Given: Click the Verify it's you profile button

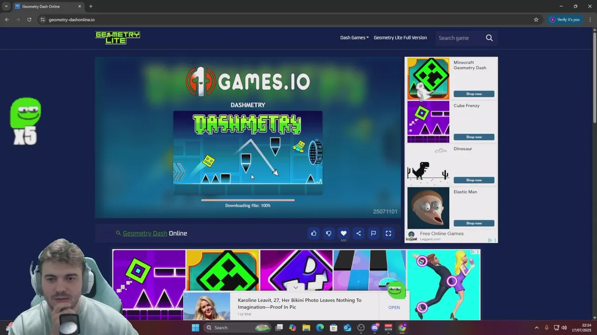Looking at the screenshot, I should point(564,20).
